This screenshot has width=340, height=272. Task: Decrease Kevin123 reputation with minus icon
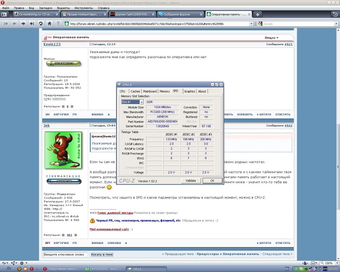click(63, 107)
